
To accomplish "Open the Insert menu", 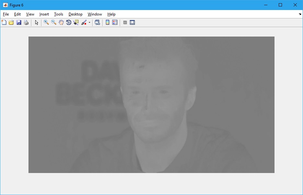I will coord(44,14).
